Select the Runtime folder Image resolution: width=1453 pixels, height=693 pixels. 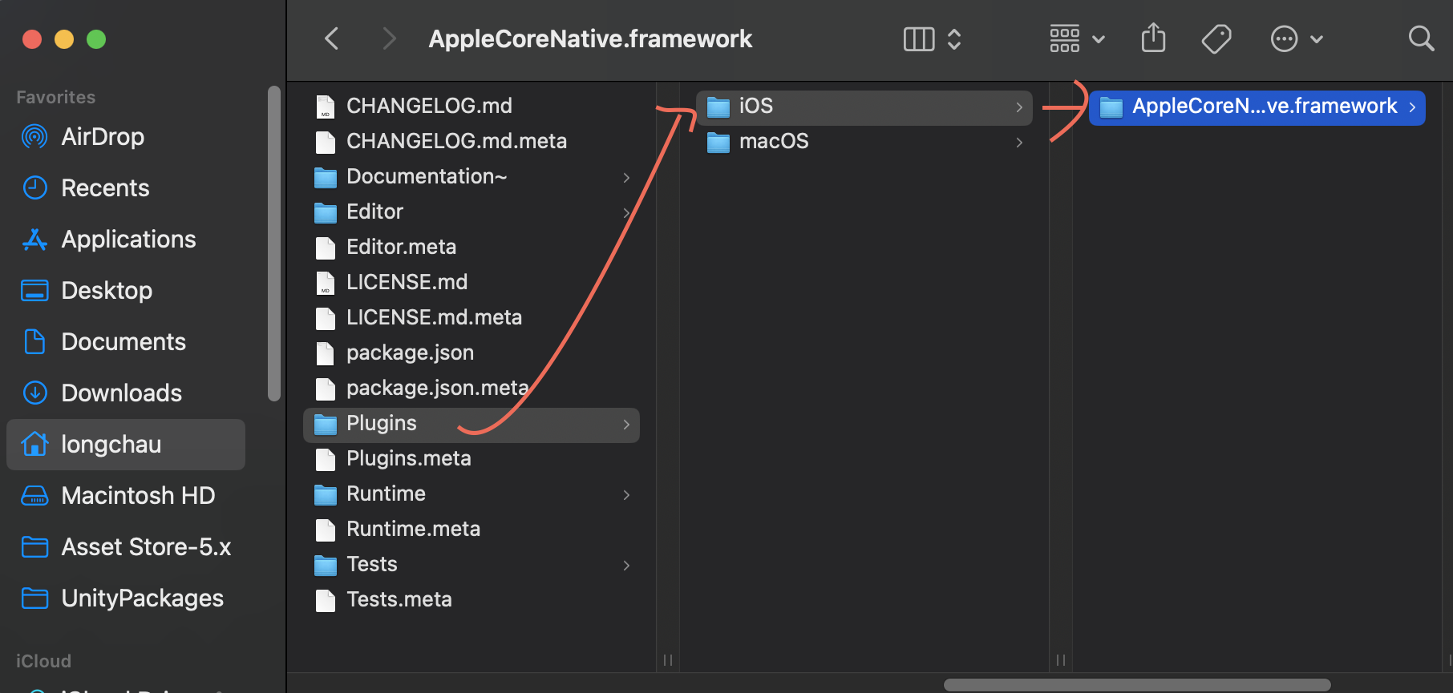pos(472,494)
